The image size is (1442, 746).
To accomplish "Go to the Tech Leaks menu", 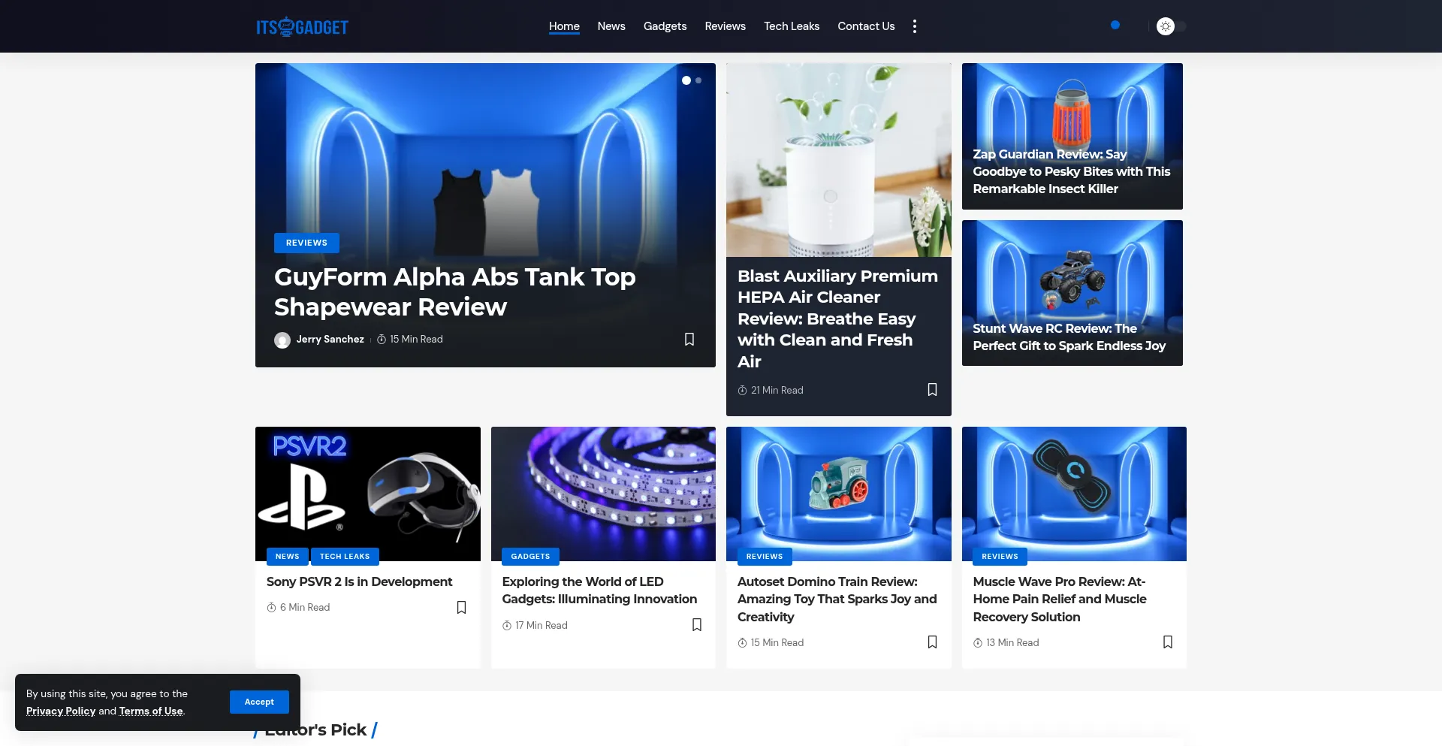I will click(x=791, y=26).
